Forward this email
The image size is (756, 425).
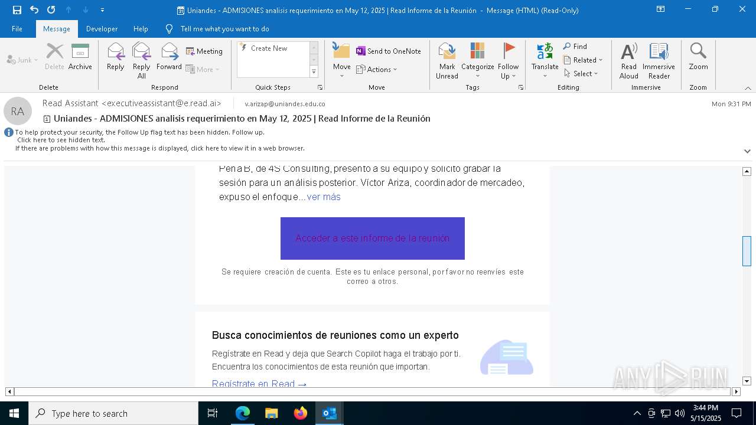[x=170, y=57]
